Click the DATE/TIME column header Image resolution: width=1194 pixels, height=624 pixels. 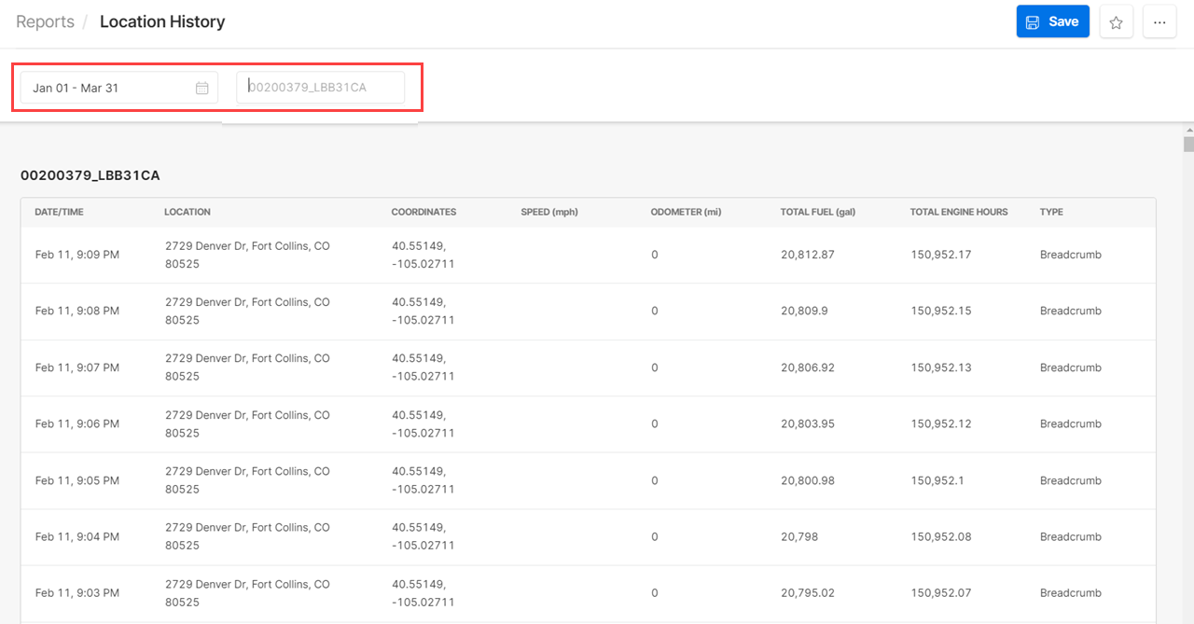click(59, 212)
